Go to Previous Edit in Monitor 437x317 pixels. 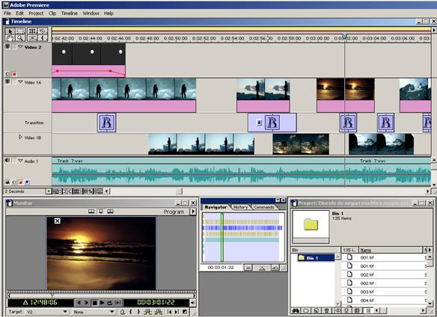pos(169,312)
